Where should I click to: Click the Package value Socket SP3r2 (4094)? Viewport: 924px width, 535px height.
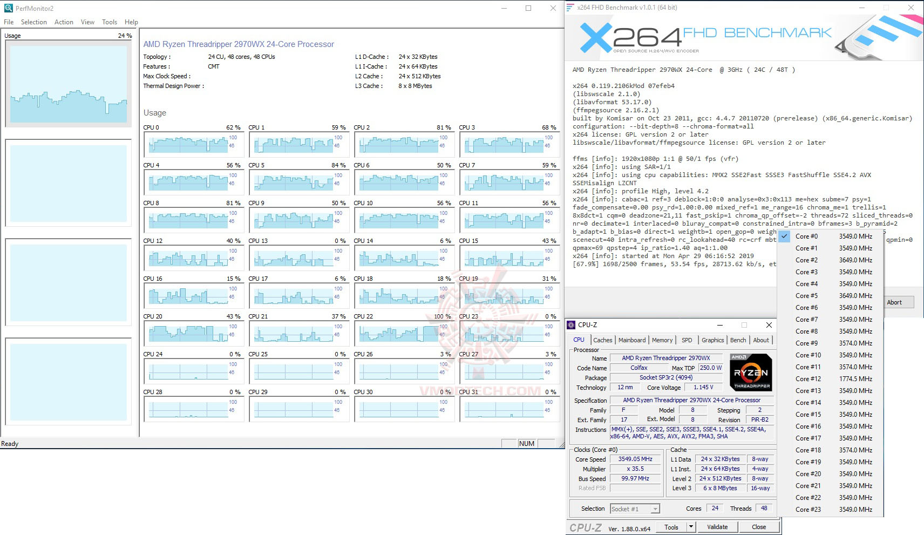click(x=666, y=377)
